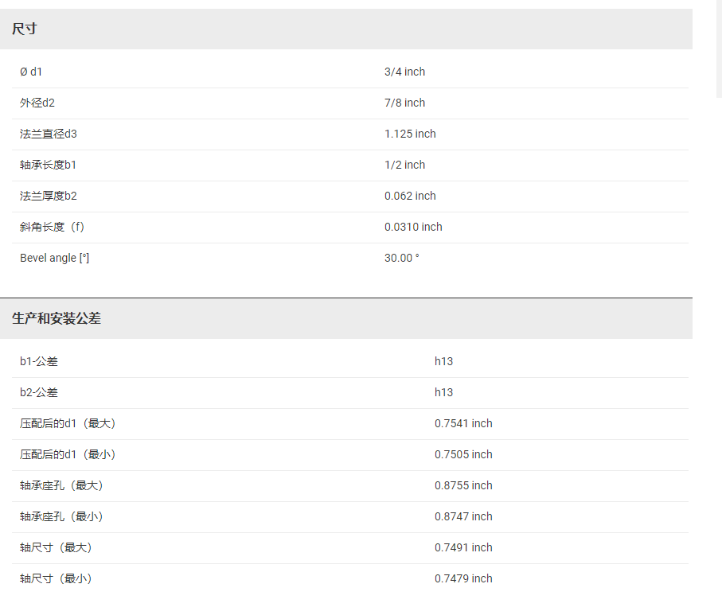Click the 0.7541 inch value
Image resolution: width=722 pixels, height=615 pixels.
[463, 424]
